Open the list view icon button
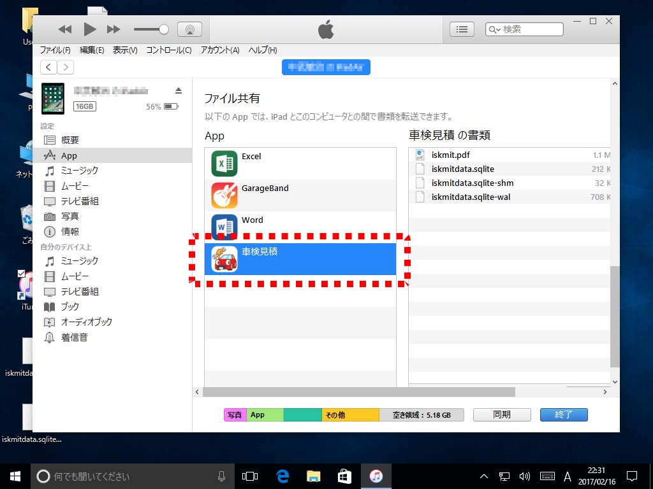This screenshot has height=489, width=653. click(x=462, y=29)
